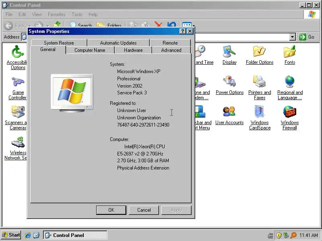Open the Back button history dropdown

[x=29, y=26]
